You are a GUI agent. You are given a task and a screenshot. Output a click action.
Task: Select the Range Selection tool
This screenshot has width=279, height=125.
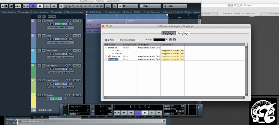coord(65,6)
